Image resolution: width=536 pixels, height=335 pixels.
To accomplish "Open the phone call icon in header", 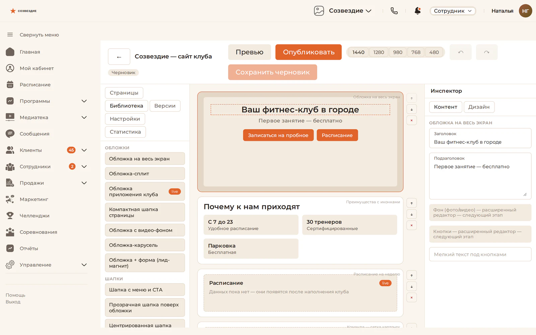I will click(394, 11).
